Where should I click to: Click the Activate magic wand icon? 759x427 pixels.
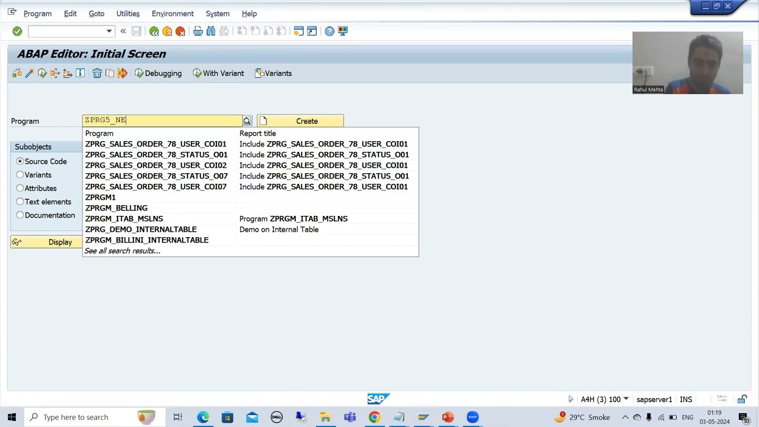tap(29, 73)
